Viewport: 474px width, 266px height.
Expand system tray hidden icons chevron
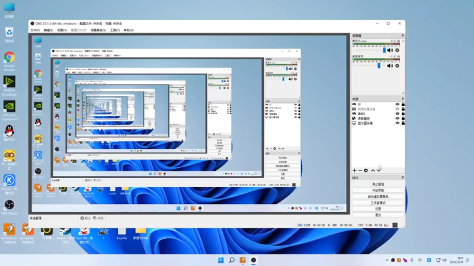click(387, 260)
